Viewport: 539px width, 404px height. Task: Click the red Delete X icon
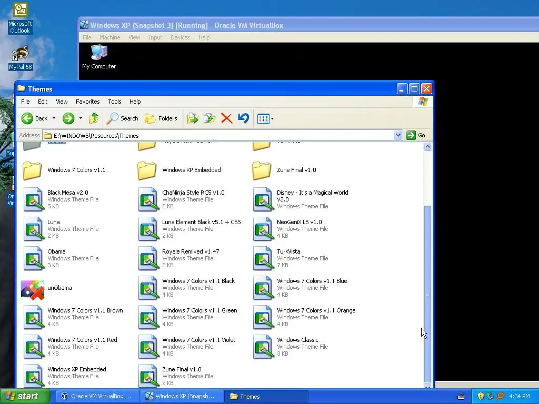point(226,118)
